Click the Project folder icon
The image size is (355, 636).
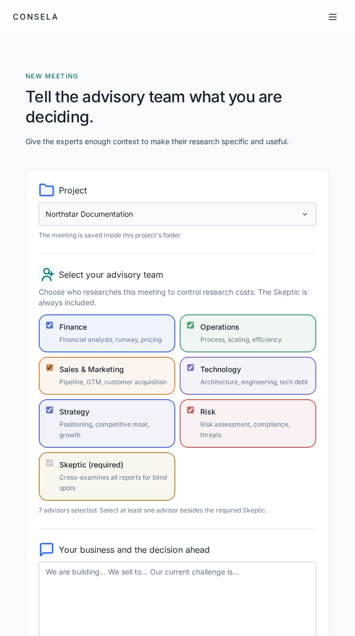point(47,190)
